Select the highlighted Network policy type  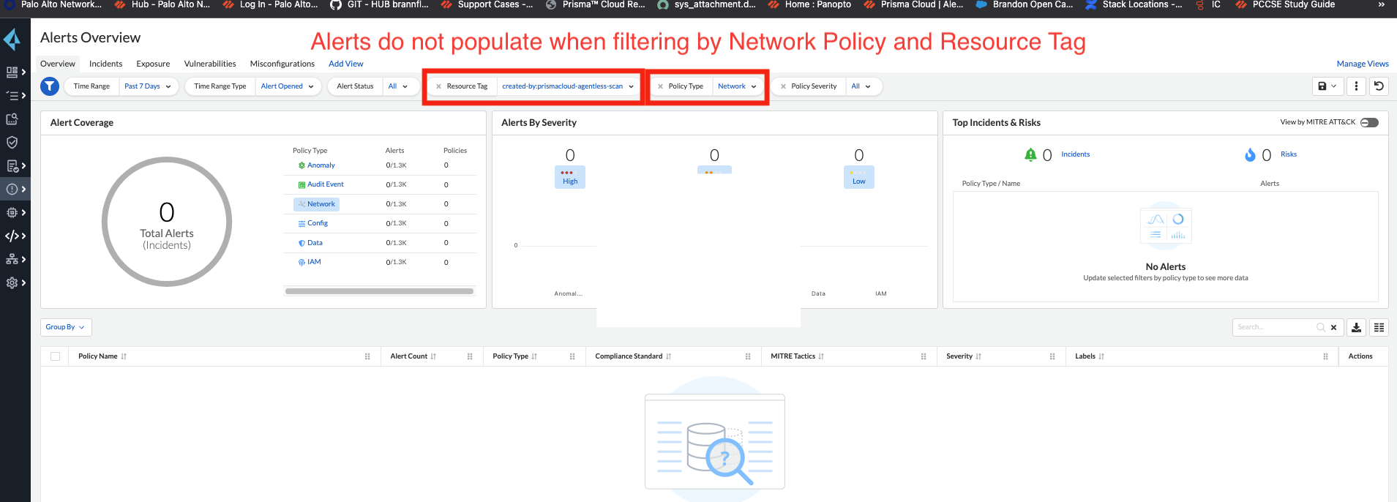[x=316, y=204]
